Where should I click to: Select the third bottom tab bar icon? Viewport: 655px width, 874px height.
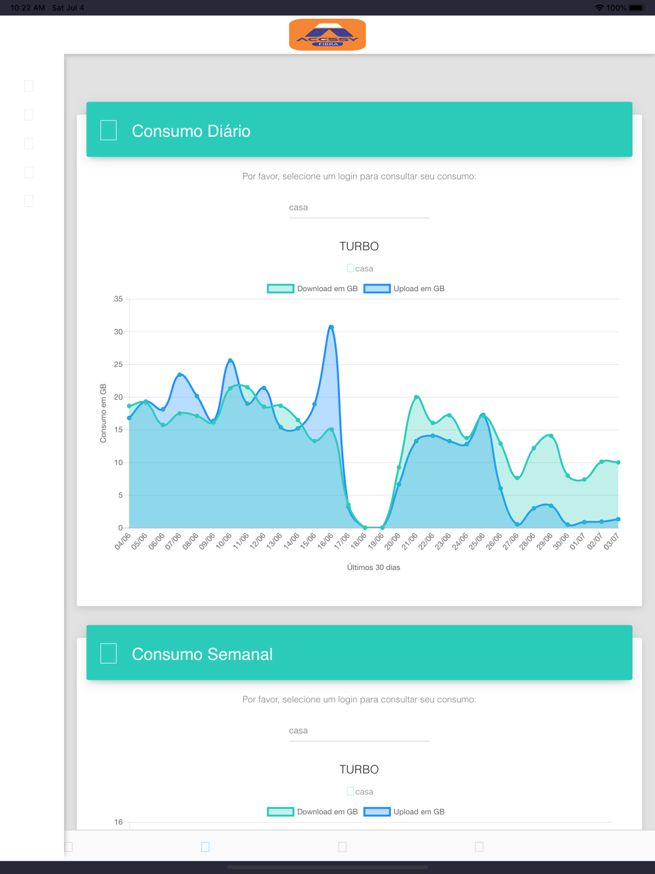pos(342,846)
